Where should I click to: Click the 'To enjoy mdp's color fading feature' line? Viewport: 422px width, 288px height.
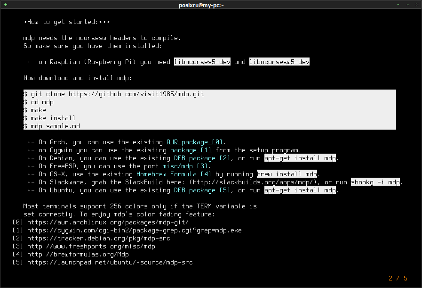[x=147, y=214]
